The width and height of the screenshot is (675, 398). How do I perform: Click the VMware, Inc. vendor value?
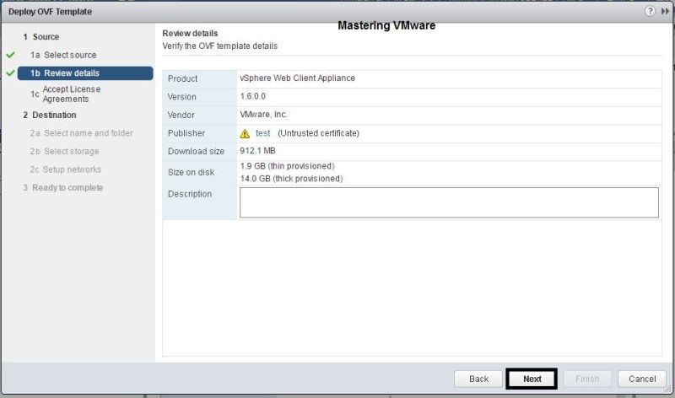tap(263, 115)
